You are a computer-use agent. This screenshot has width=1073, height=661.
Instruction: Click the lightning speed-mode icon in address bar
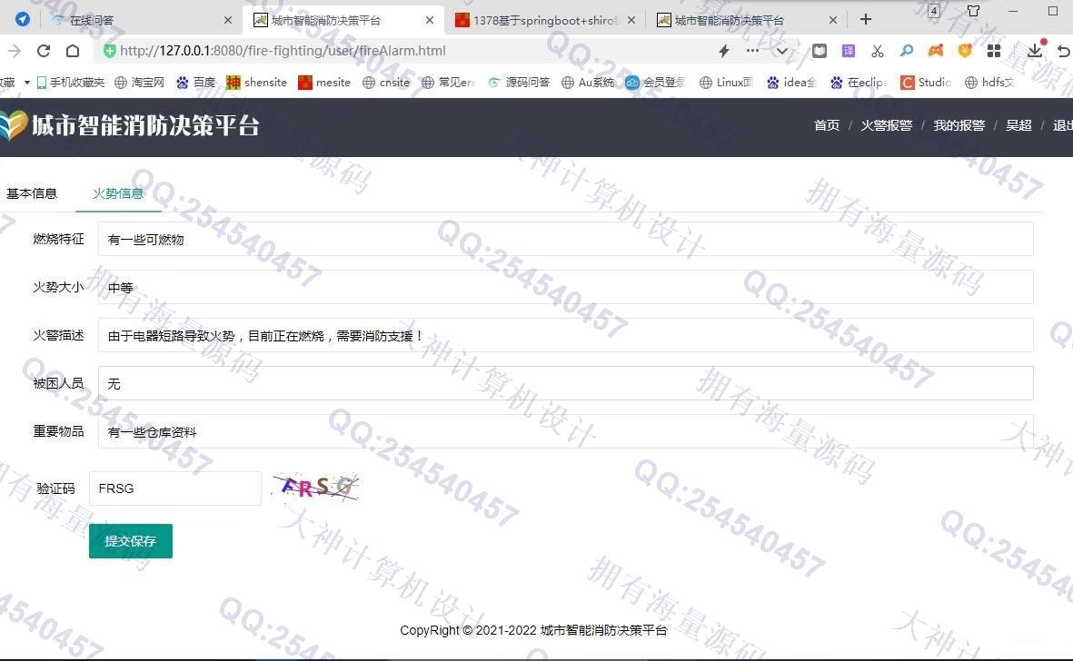[x=723, y=51]
